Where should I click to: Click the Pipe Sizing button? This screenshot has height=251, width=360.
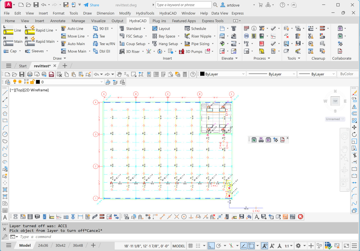[x=197, y=44]
